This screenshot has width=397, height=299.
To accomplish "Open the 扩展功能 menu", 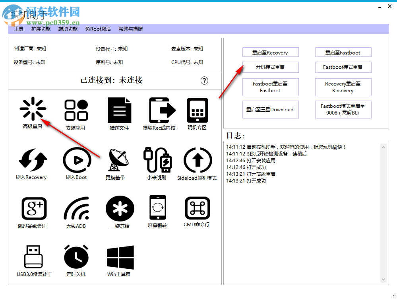I will tap(41, 29).
